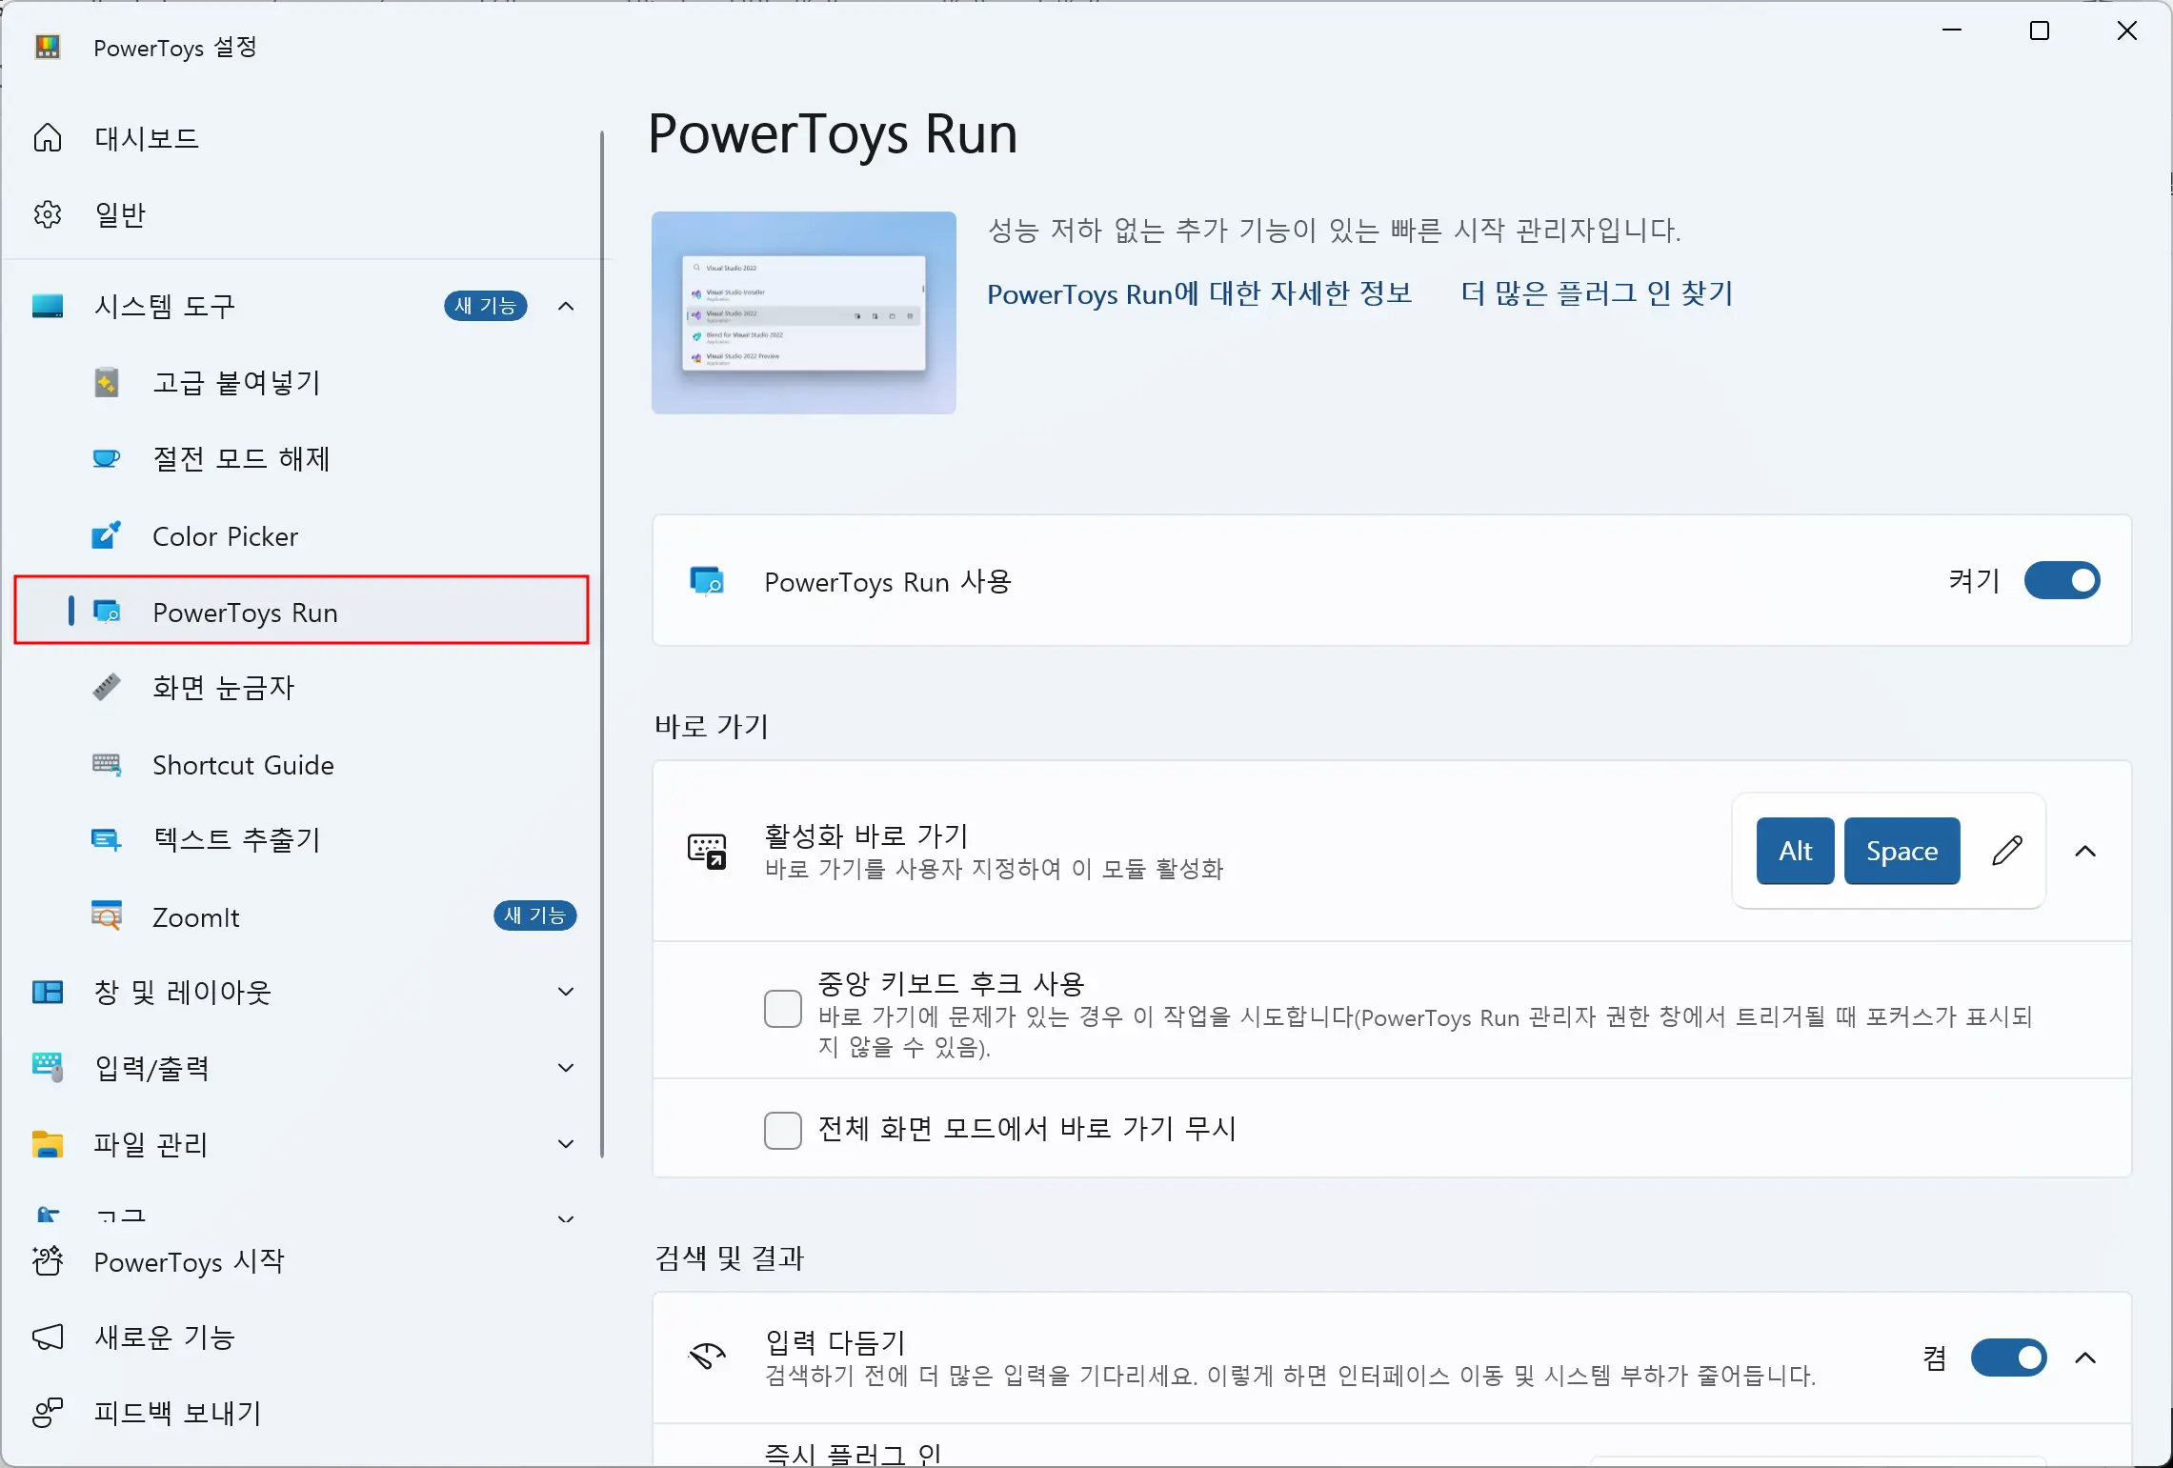This screenshot has width=2173, height=1468.
Task: Click the ZoomIt magnifier icon
Action: [x=106, y=915]
